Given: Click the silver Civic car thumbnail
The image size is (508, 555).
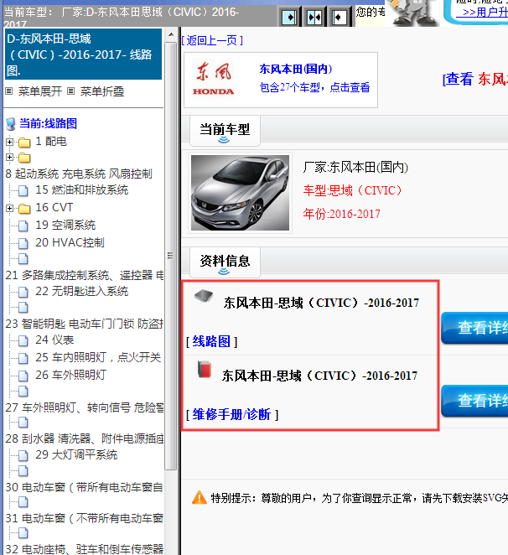Looking at the screenshot, I should 240,193.
